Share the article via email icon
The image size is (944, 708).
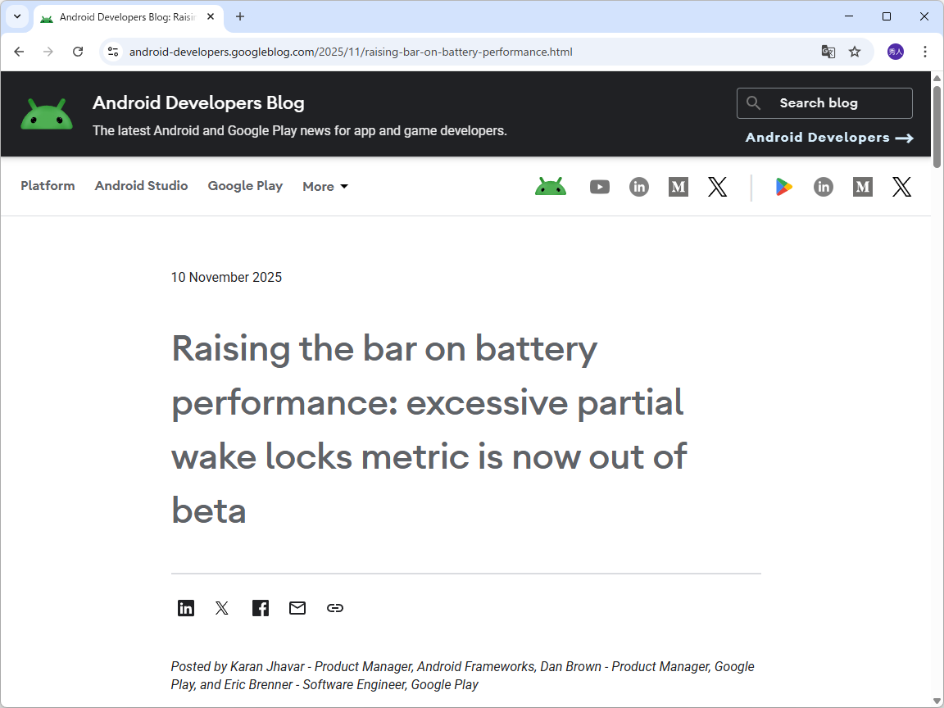click(297, 608)
